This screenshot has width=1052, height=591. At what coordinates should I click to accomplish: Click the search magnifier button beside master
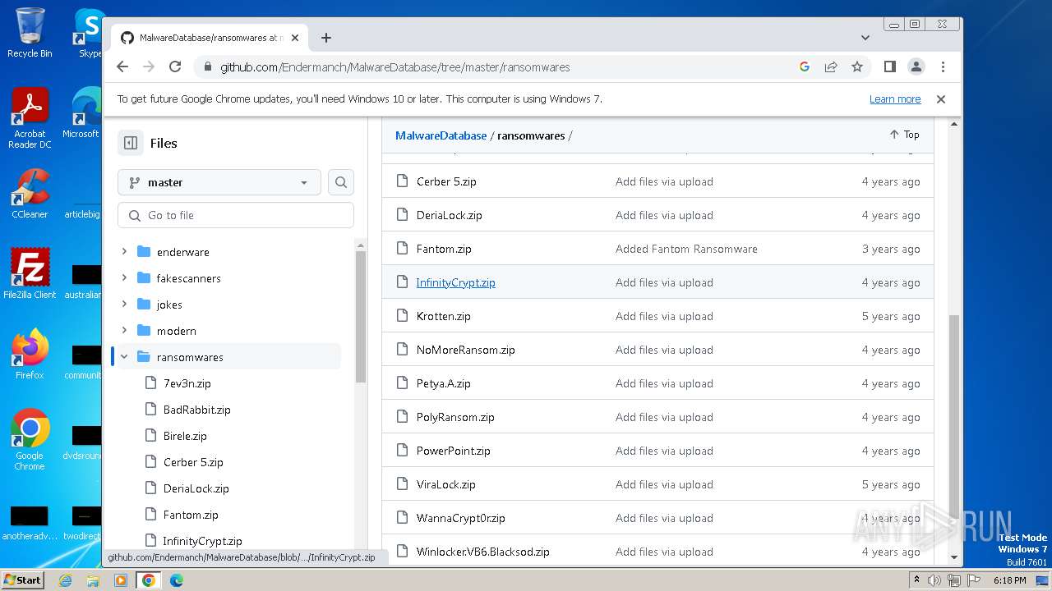[x=341, y=182]
